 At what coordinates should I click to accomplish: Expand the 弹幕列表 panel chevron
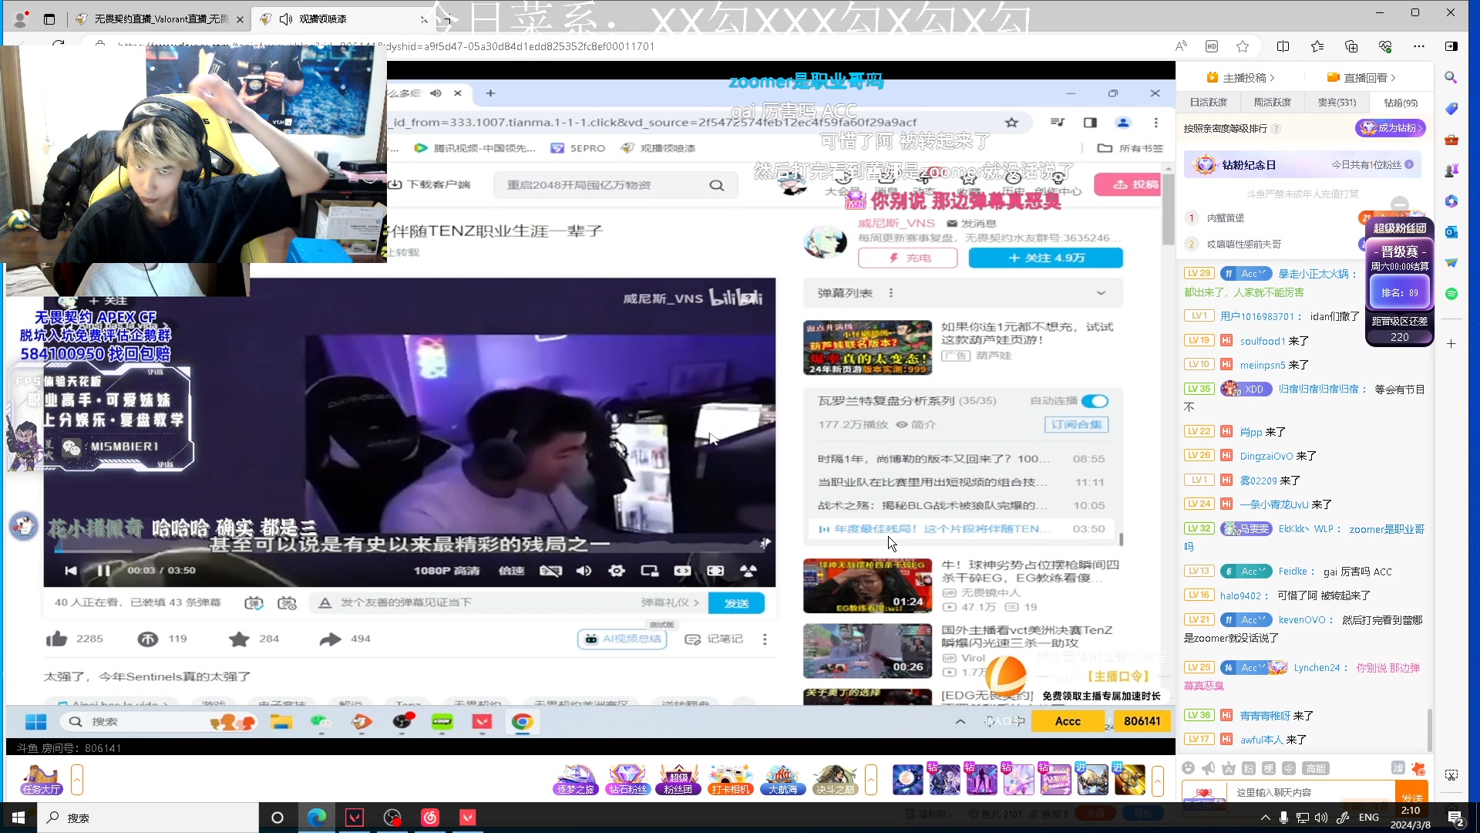(x=1101, y=293)
